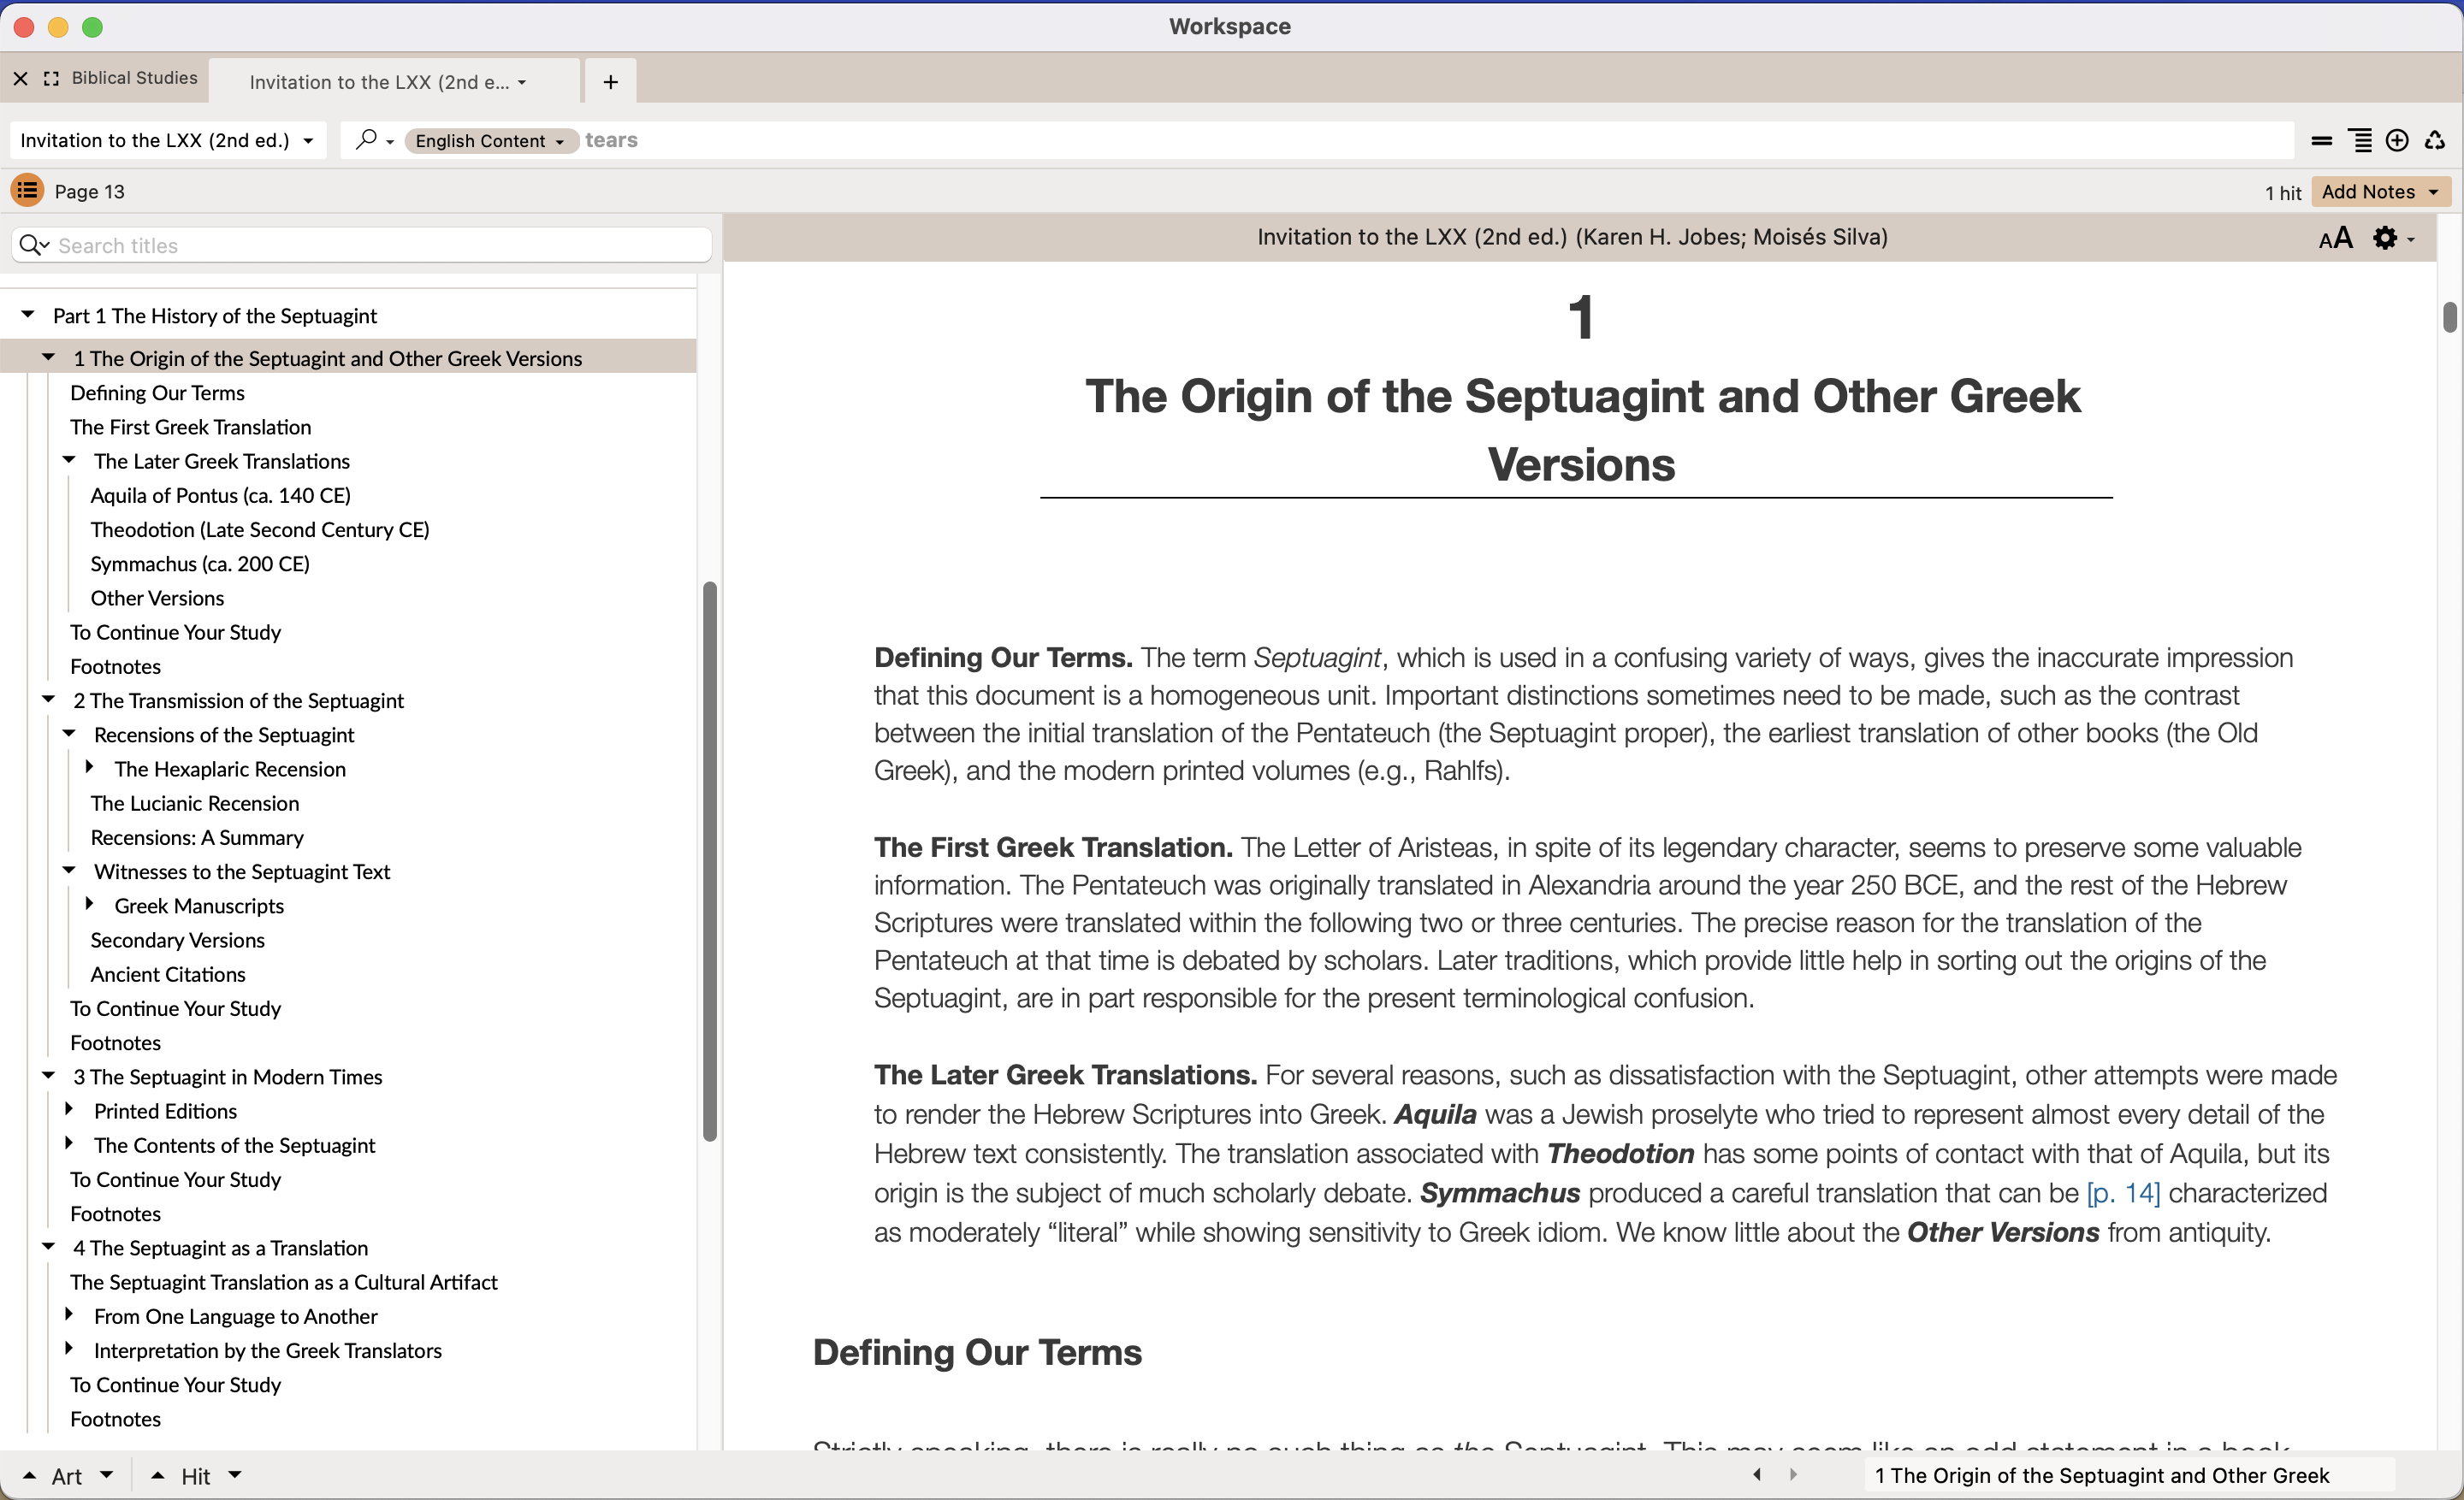This screenshot has height=1500, width=2464.
Task: Collapse Part 1 The History of the Septuagint
Action: [x=28, y=315]
